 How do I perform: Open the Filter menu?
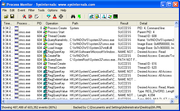tap(31, 10)
